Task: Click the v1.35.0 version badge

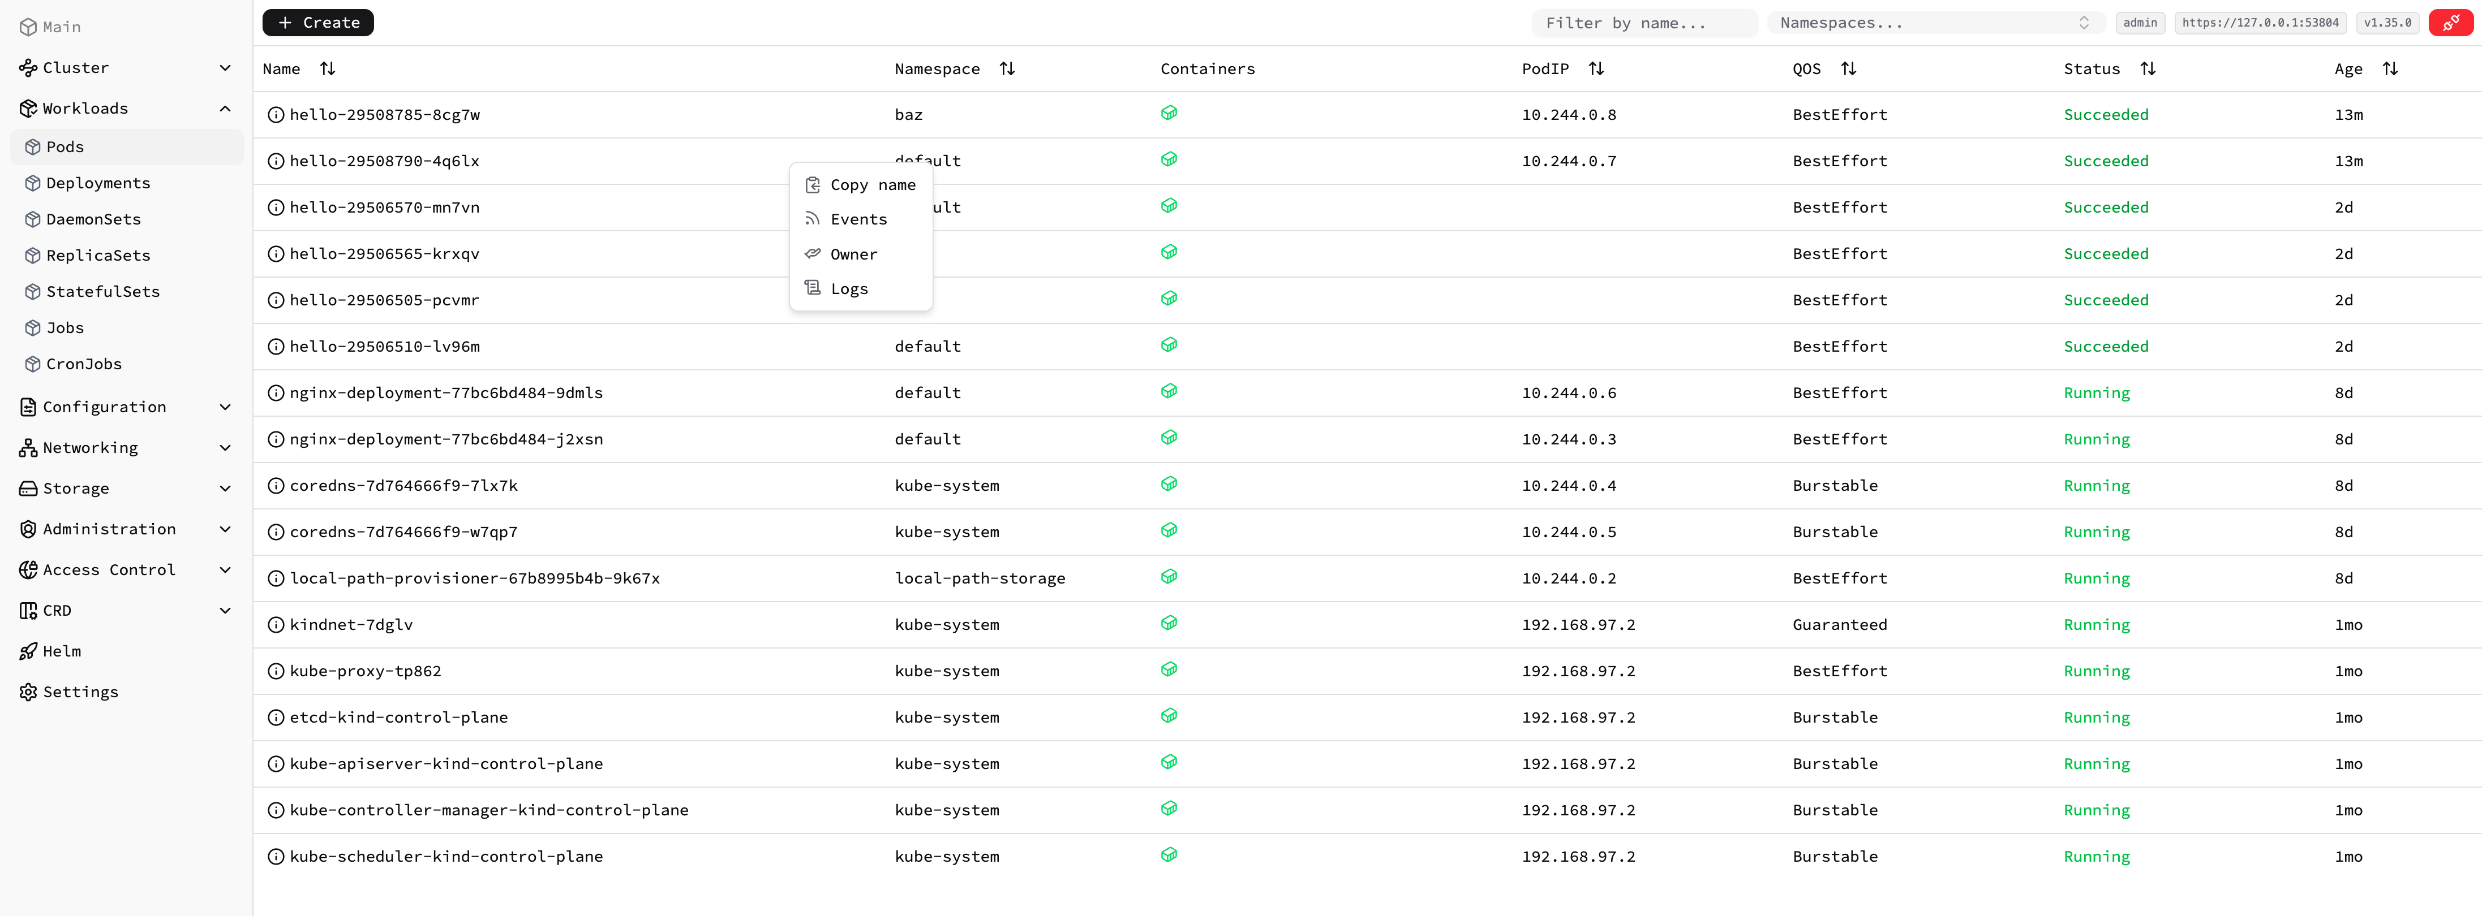Action: click(2387, 23)
